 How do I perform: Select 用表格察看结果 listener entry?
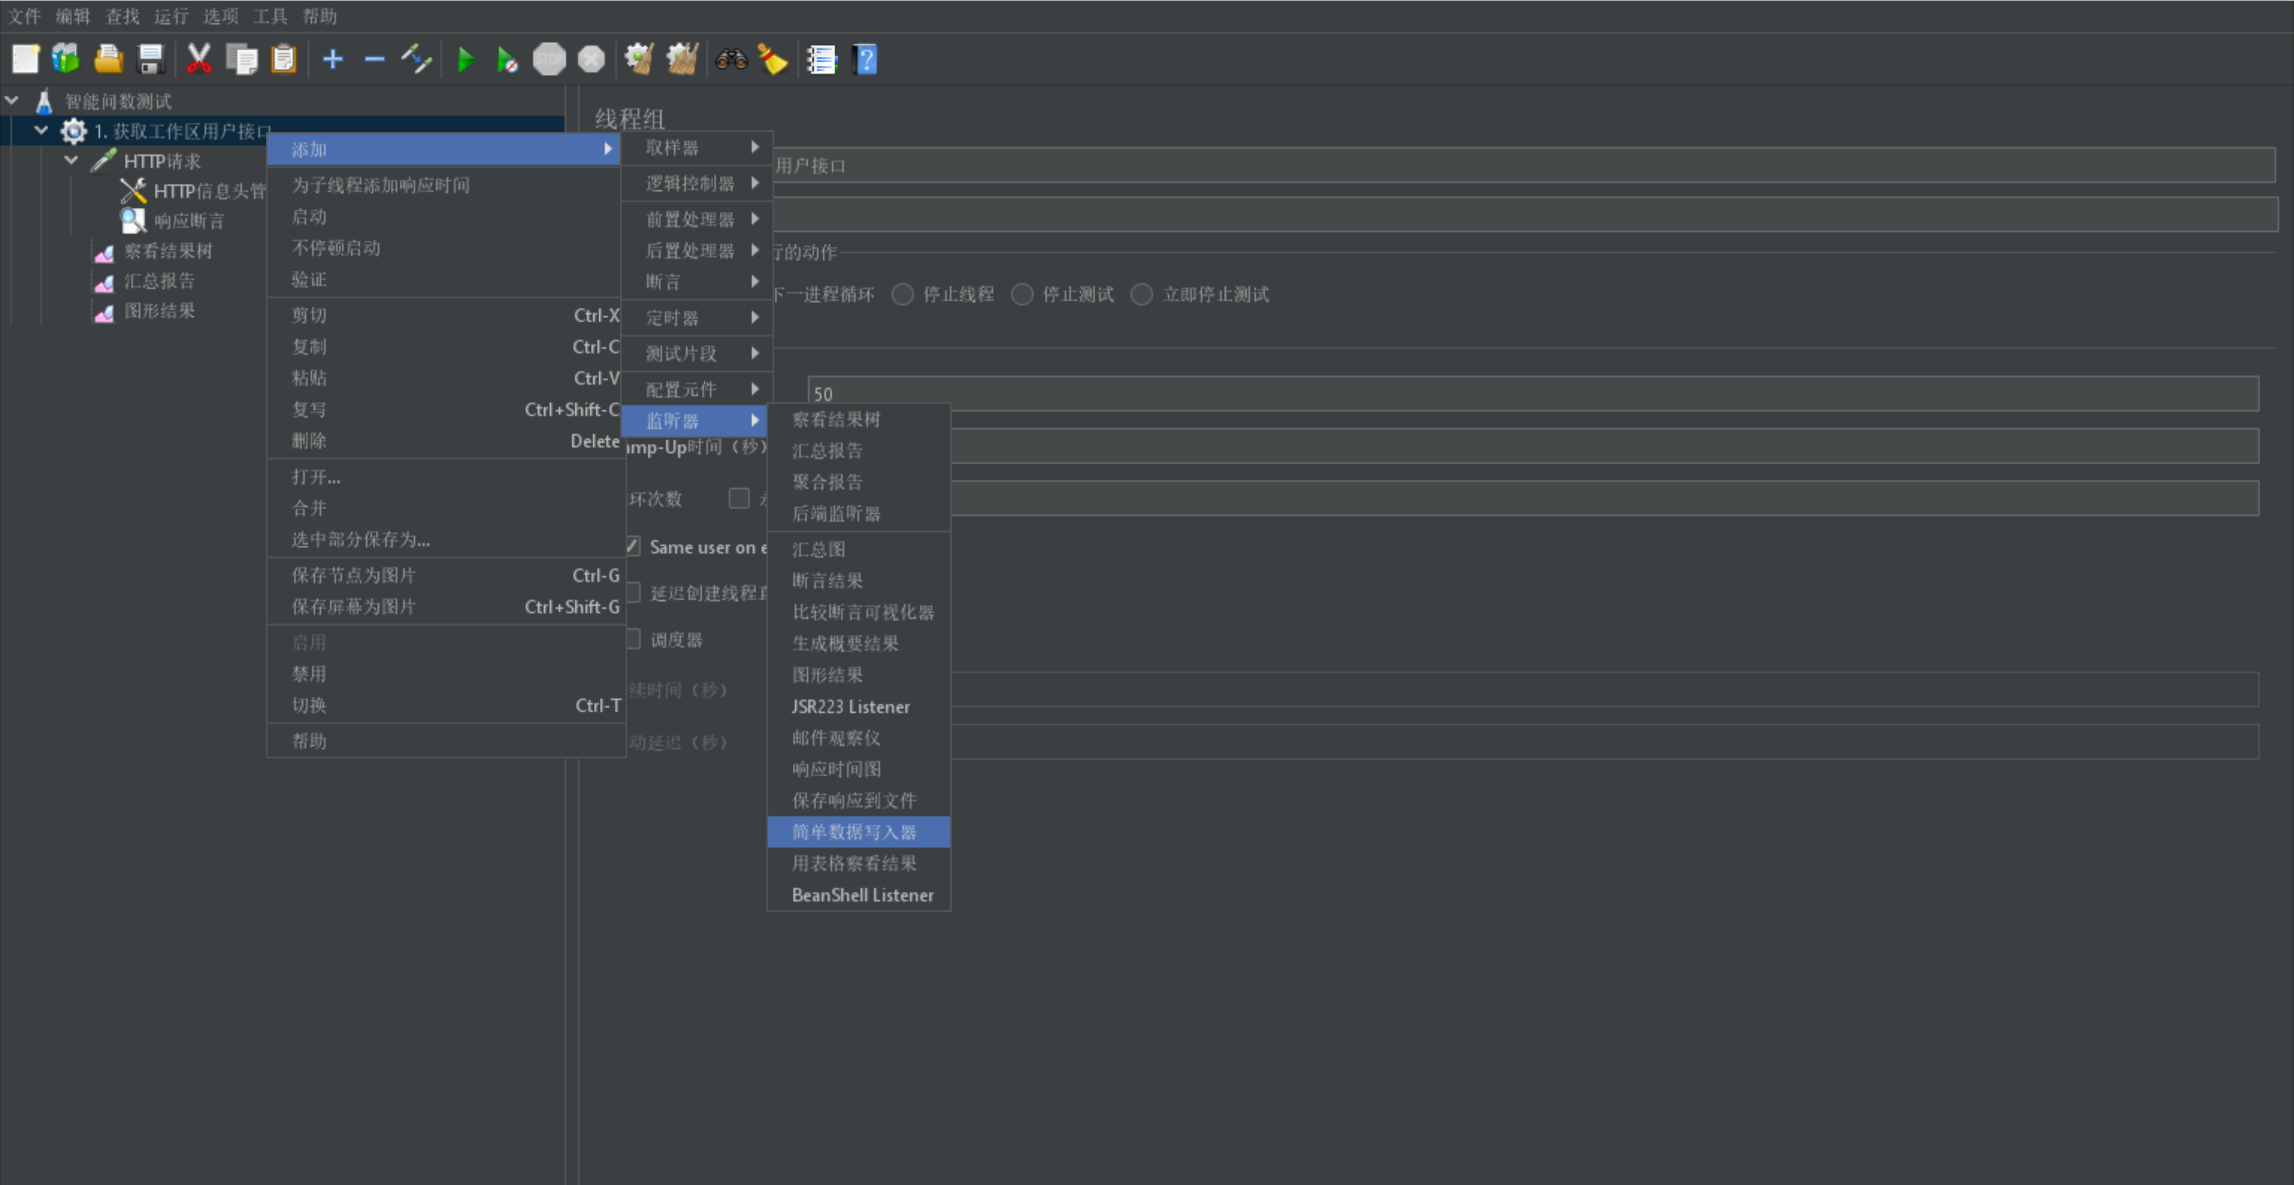point(858,864)
